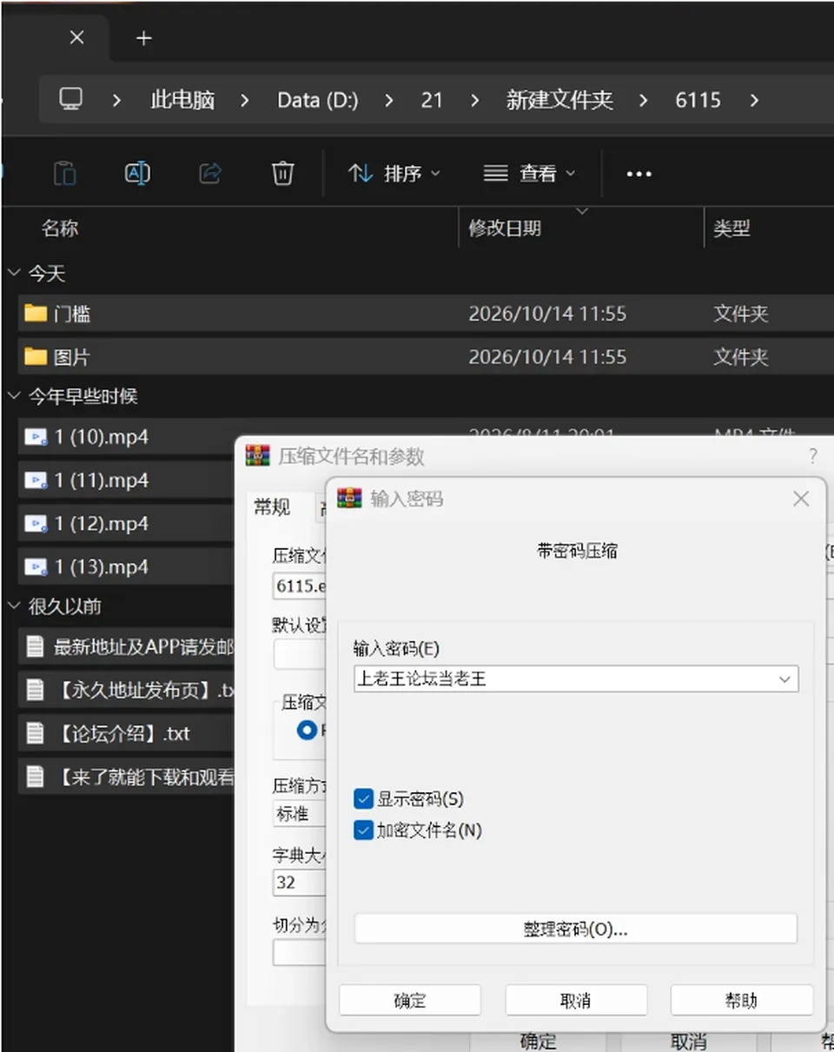Click the 名称 column header

click(x=60, y=228)
